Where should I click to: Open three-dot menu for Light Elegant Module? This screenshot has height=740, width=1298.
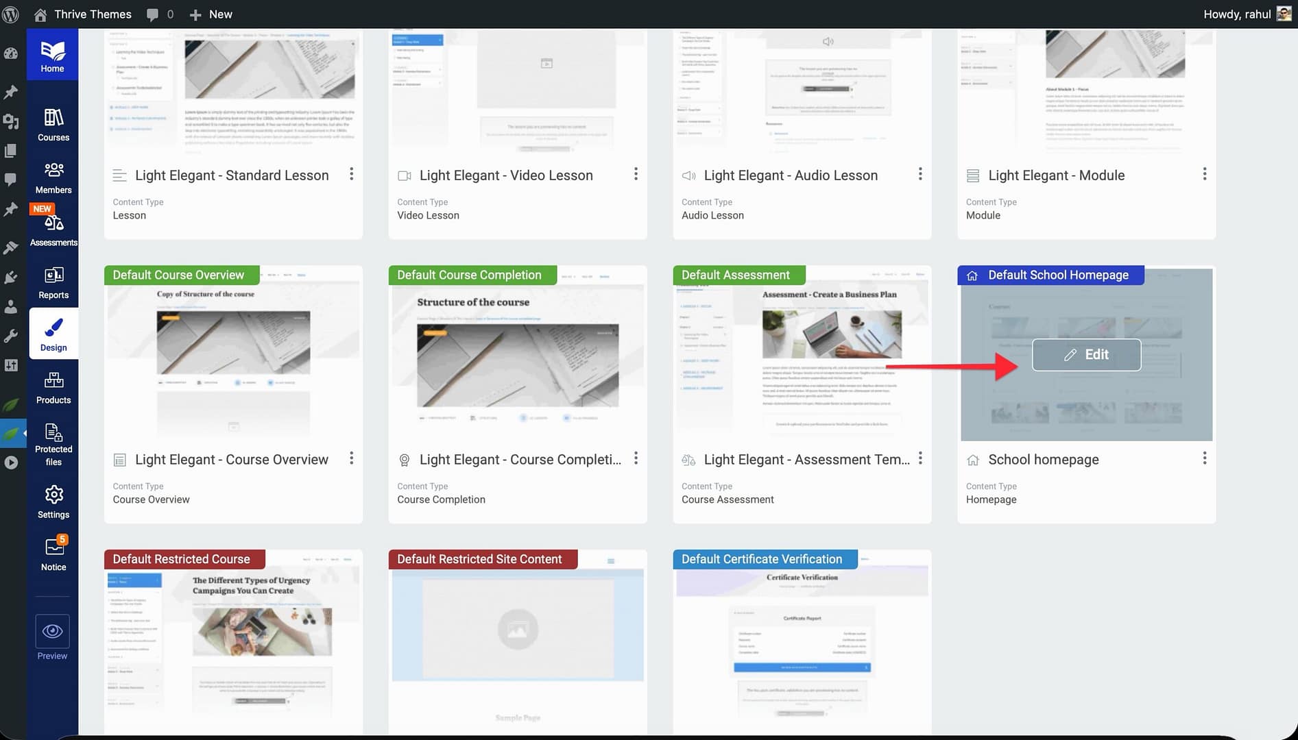1204,174
